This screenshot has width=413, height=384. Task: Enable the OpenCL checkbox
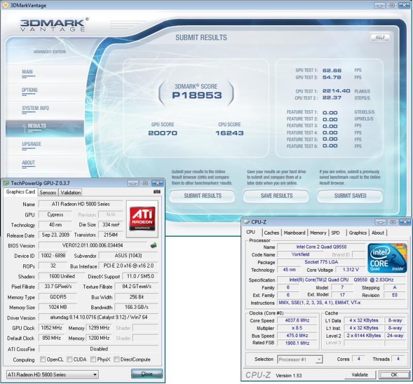[42, 360]
